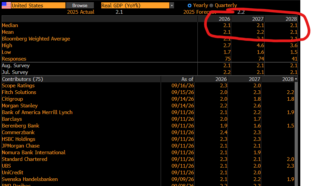Click Morgan Stanley 2027 value 2.6
Viewport: 311px width, 186px height.
tap(257, 106)
